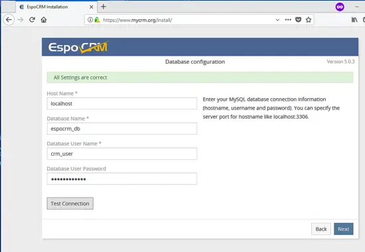Click the 'Database configuration' heading

coord(195,62)
